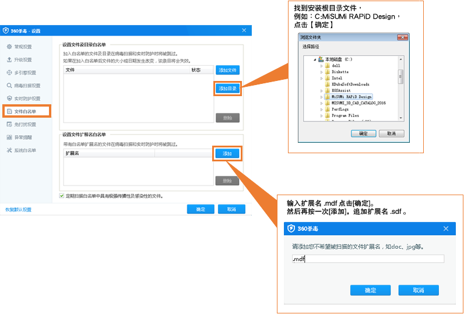
Task: Click the 本地磁盘 (C:) drive icon
Action: point(321,59)
